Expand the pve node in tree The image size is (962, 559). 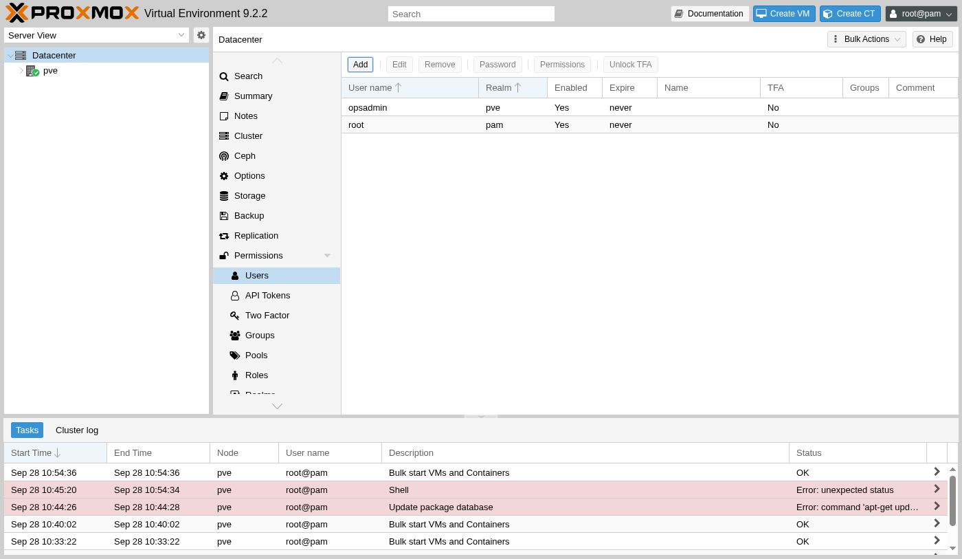coord(21,70)
